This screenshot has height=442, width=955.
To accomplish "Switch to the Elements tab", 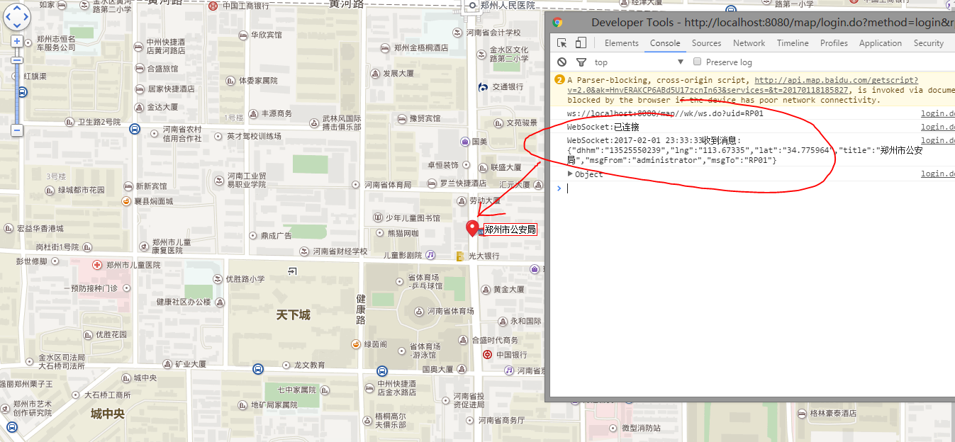I will point(622,43).
